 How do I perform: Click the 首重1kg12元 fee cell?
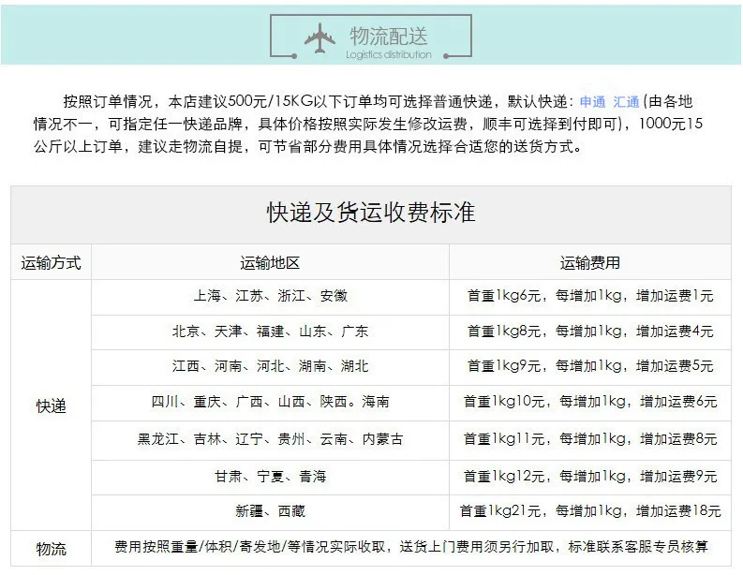tap(590, 476)
